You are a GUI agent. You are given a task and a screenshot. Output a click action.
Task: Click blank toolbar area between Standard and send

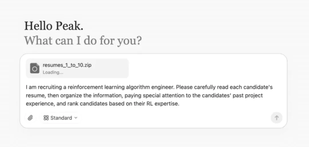(x=175, y=118)
